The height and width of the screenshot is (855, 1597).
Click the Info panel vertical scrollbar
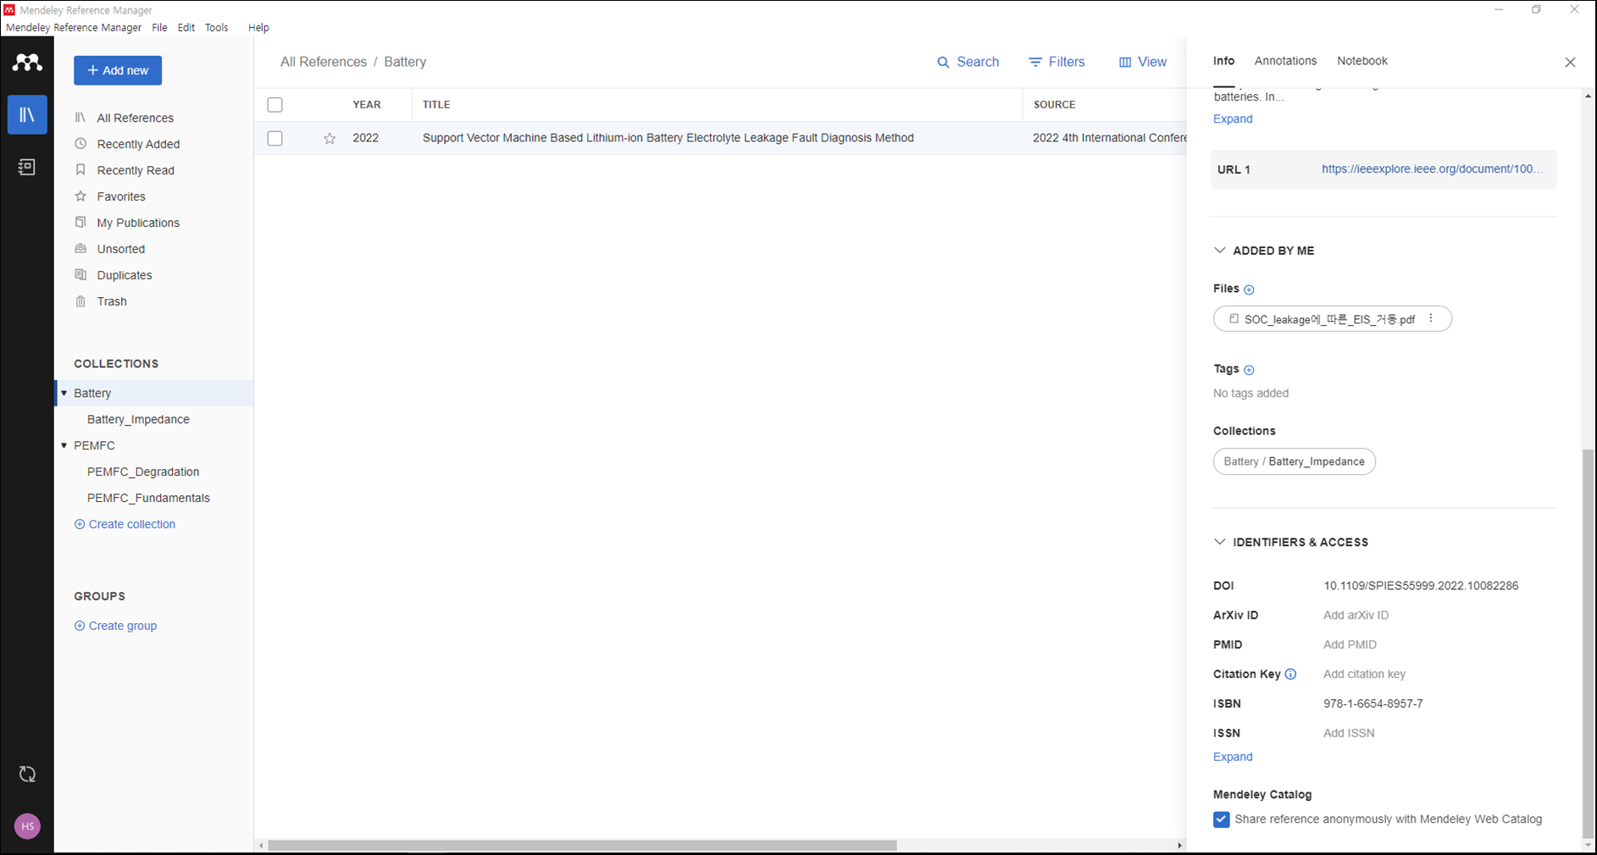click(1588, 643)
